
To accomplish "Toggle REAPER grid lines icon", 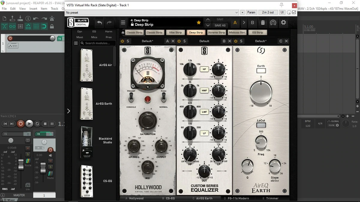I will click(36, 26).
